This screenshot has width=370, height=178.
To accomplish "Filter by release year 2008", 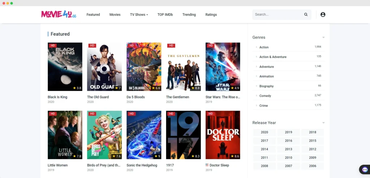I will [264, 166].
